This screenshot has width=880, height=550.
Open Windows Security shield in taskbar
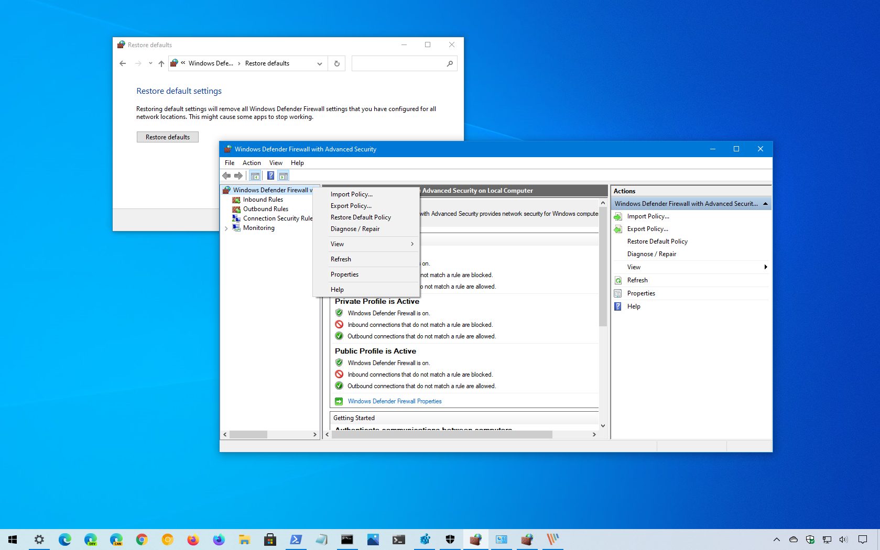pyautogui.click(x=450, y=540)
